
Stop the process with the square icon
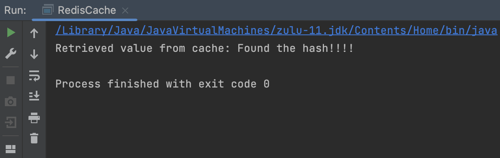click(11, 80)
